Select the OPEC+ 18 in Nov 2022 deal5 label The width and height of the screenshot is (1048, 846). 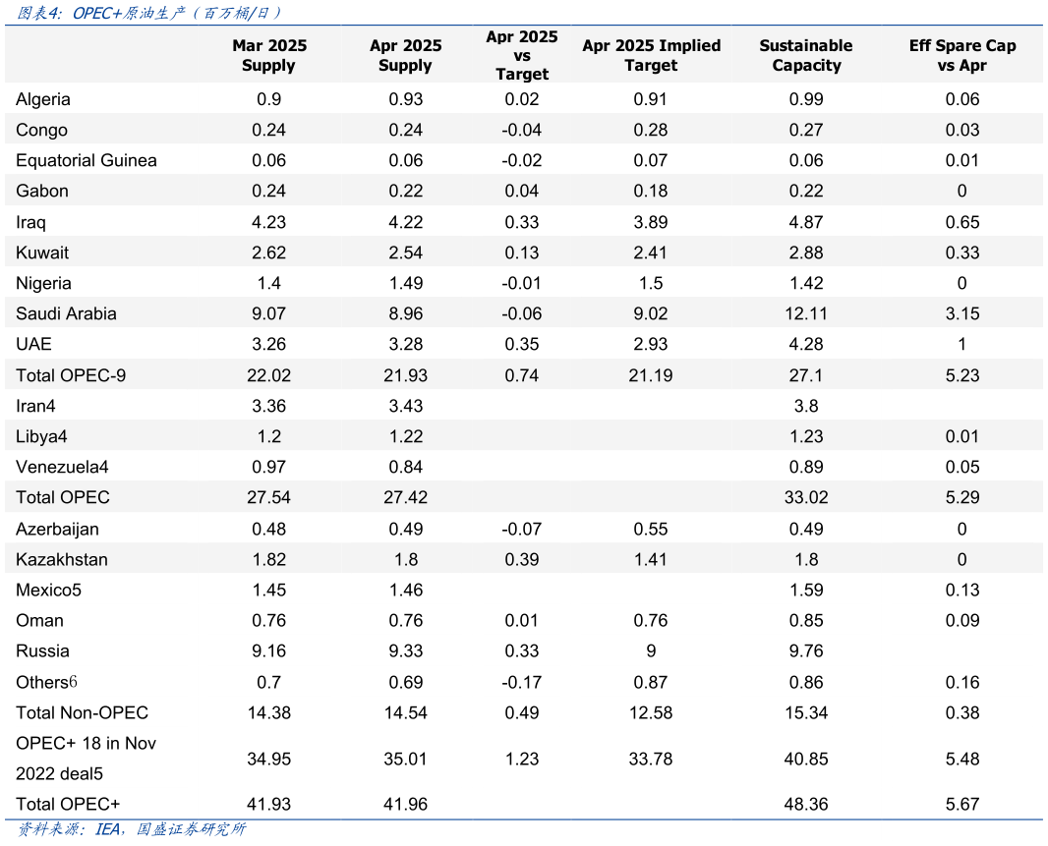pyautogui.click(x=86, y=758)
